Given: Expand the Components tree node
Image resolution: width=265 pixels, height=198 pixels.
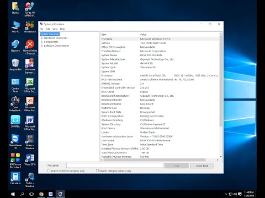Looking at the screenshot, I should click(42, 42).
